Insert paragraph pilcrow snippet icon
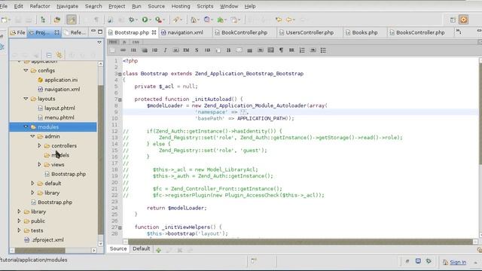This screenshot has width=482, height=271. [x=281, y=50]
